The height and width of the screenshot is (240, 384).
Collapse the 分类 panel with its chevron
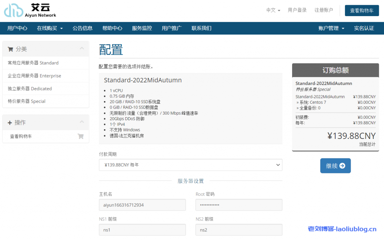pyautogui.click(x=81, y=49)
